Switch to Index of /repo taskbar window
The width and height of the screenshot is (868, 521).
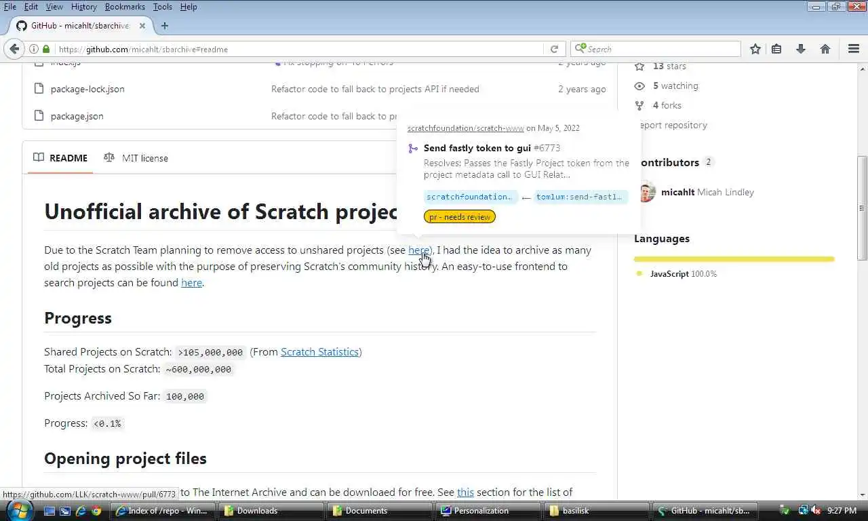tap(163, 511)
